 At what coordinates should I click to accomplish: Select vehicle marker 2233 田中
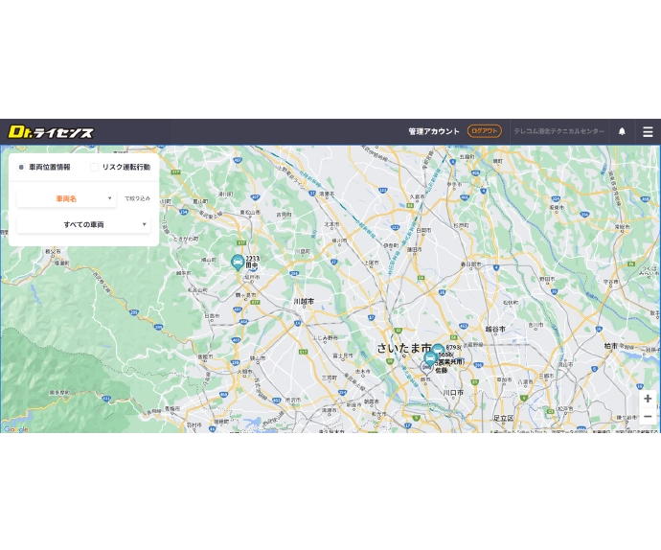coord(238,263)
